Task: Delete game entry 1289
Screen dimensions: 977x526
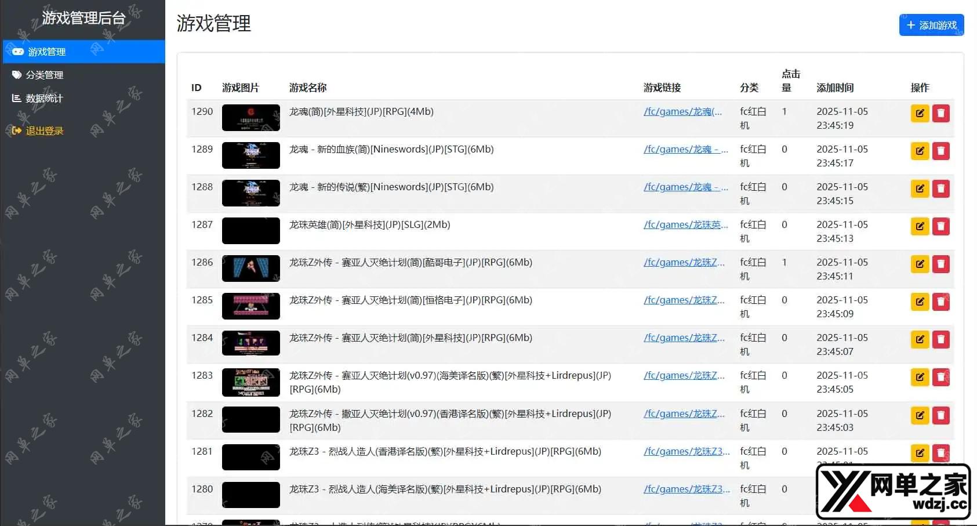Action: [x=940, y=151]
